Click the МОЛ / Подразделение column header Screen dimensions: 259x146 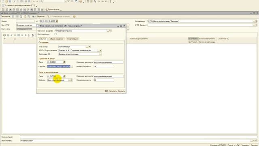point(158,39)
